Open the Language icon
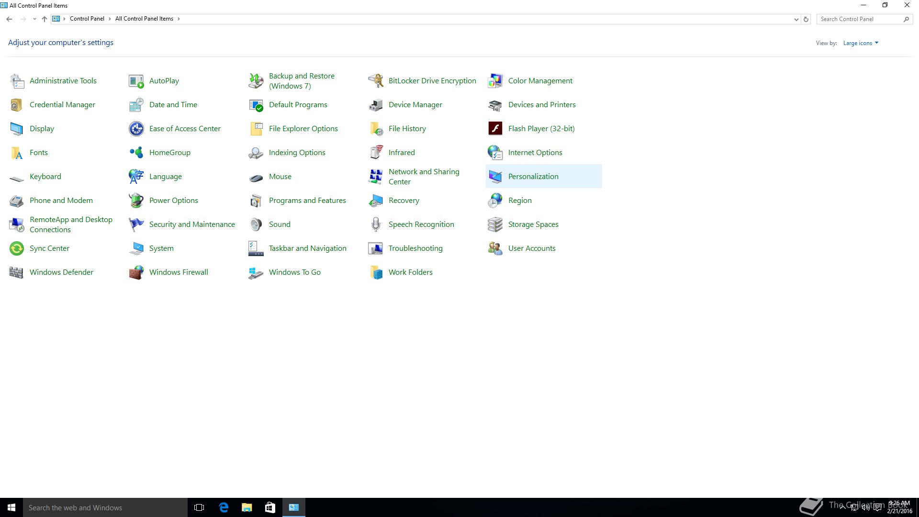This screenshot has width=919, height=517. pos(136,177)
